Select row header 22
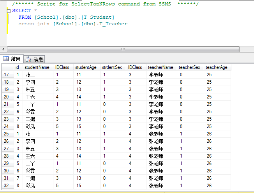The image size is (254, 193). [8, 112]
